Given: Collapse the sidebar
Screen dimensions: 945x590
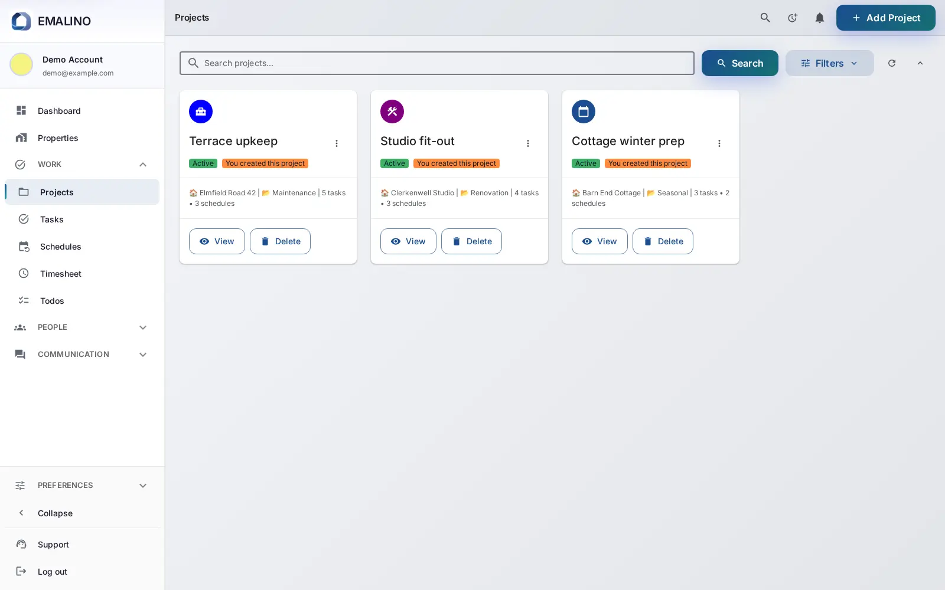Looking at the screenshot, I should pyautogui.click(x=82, y=513).
